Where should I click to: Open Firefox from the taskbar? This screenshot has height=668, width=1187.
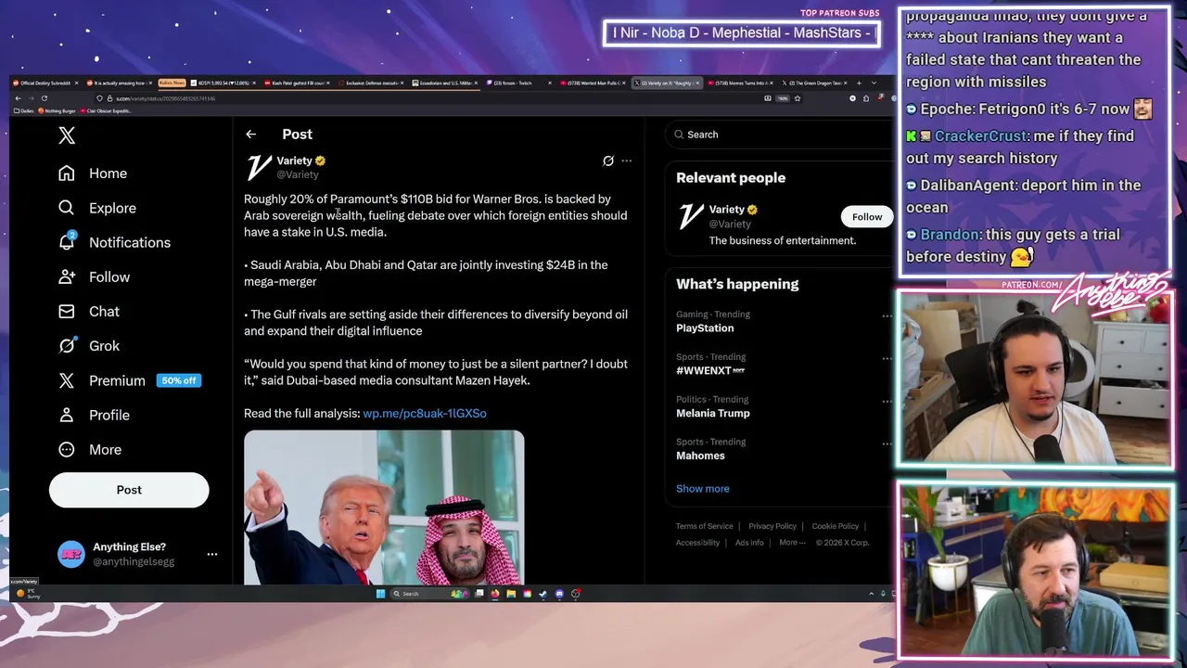494,594
